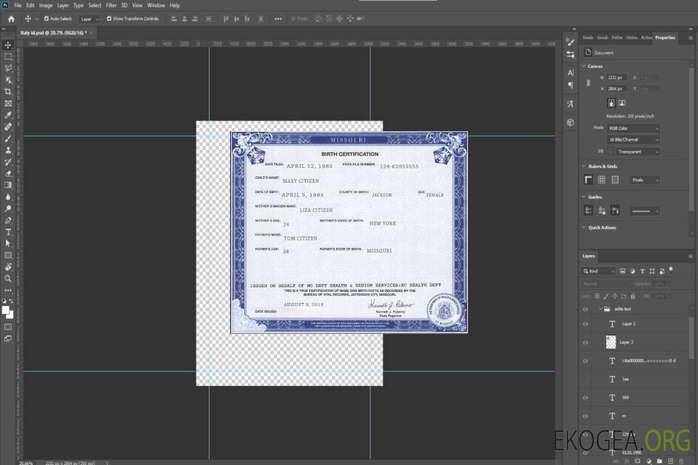Click the three-dots more options in options bar
The width and height of the screenshot is (698, 465).
click(278, 19)
